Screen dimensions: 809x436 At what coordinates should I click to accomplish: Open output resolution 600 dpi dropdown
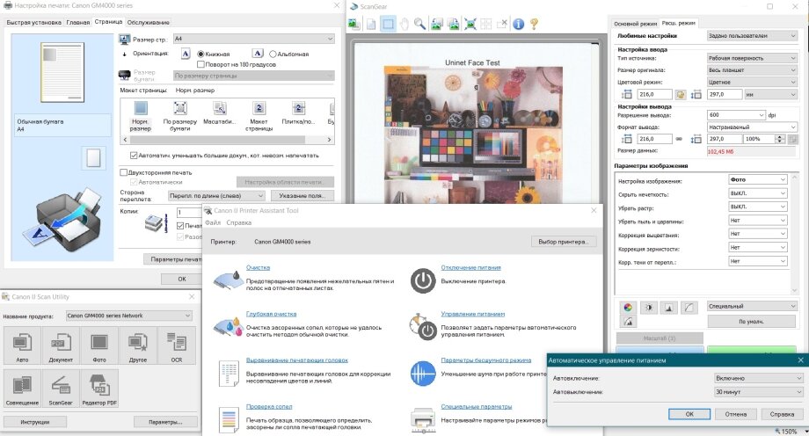736,114
